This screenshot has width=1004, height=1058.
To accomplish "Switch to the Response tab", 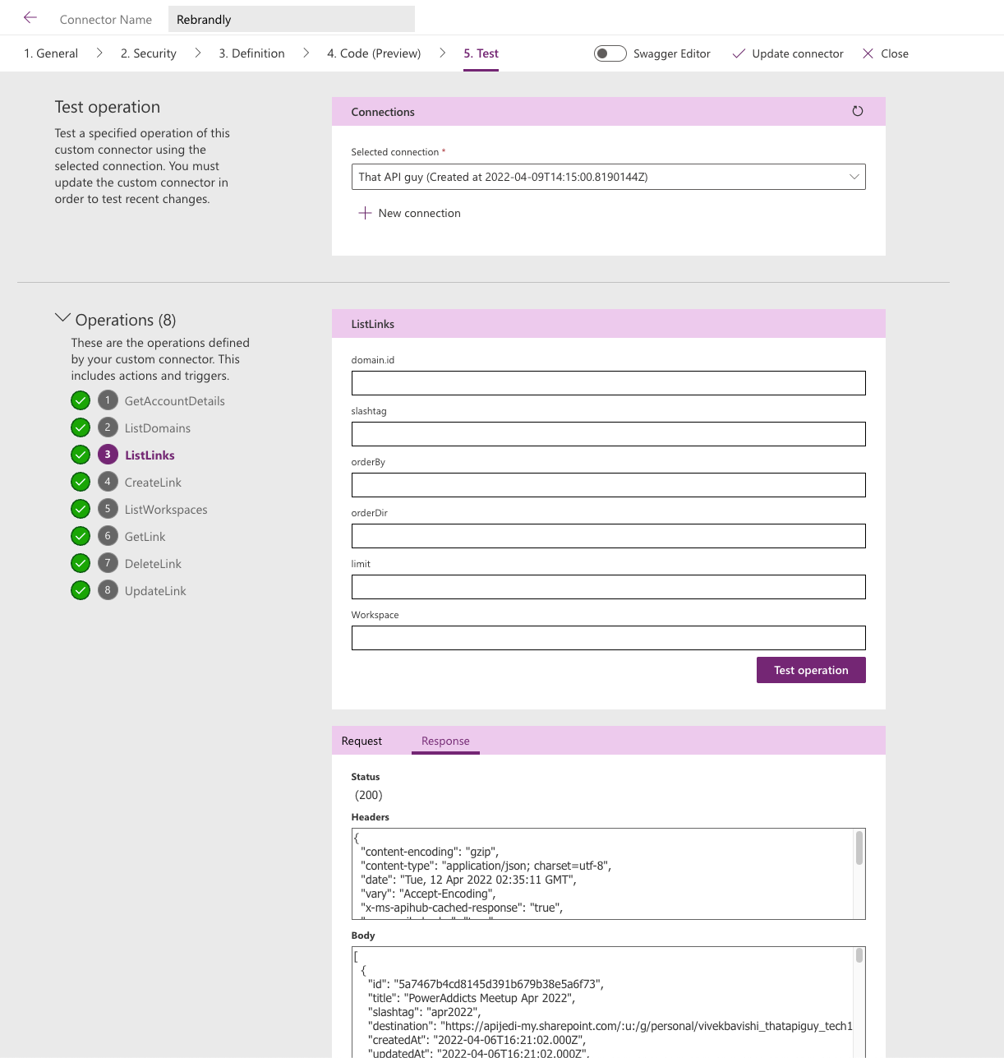I will pos(445,741).
